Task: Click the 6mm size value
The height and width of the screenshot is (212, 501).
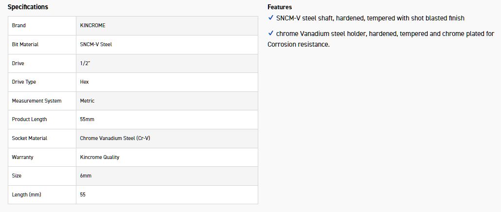Action: pyautogui.click(x=85, y=176)
